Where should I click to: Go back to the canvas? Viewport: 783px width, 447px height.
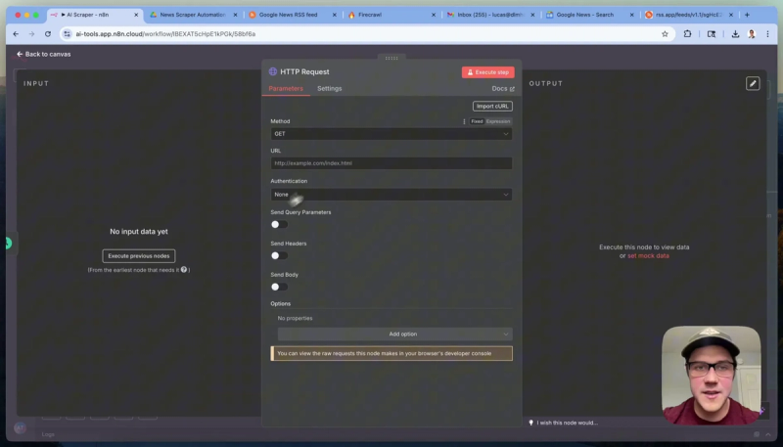click(x=43, y=54)
